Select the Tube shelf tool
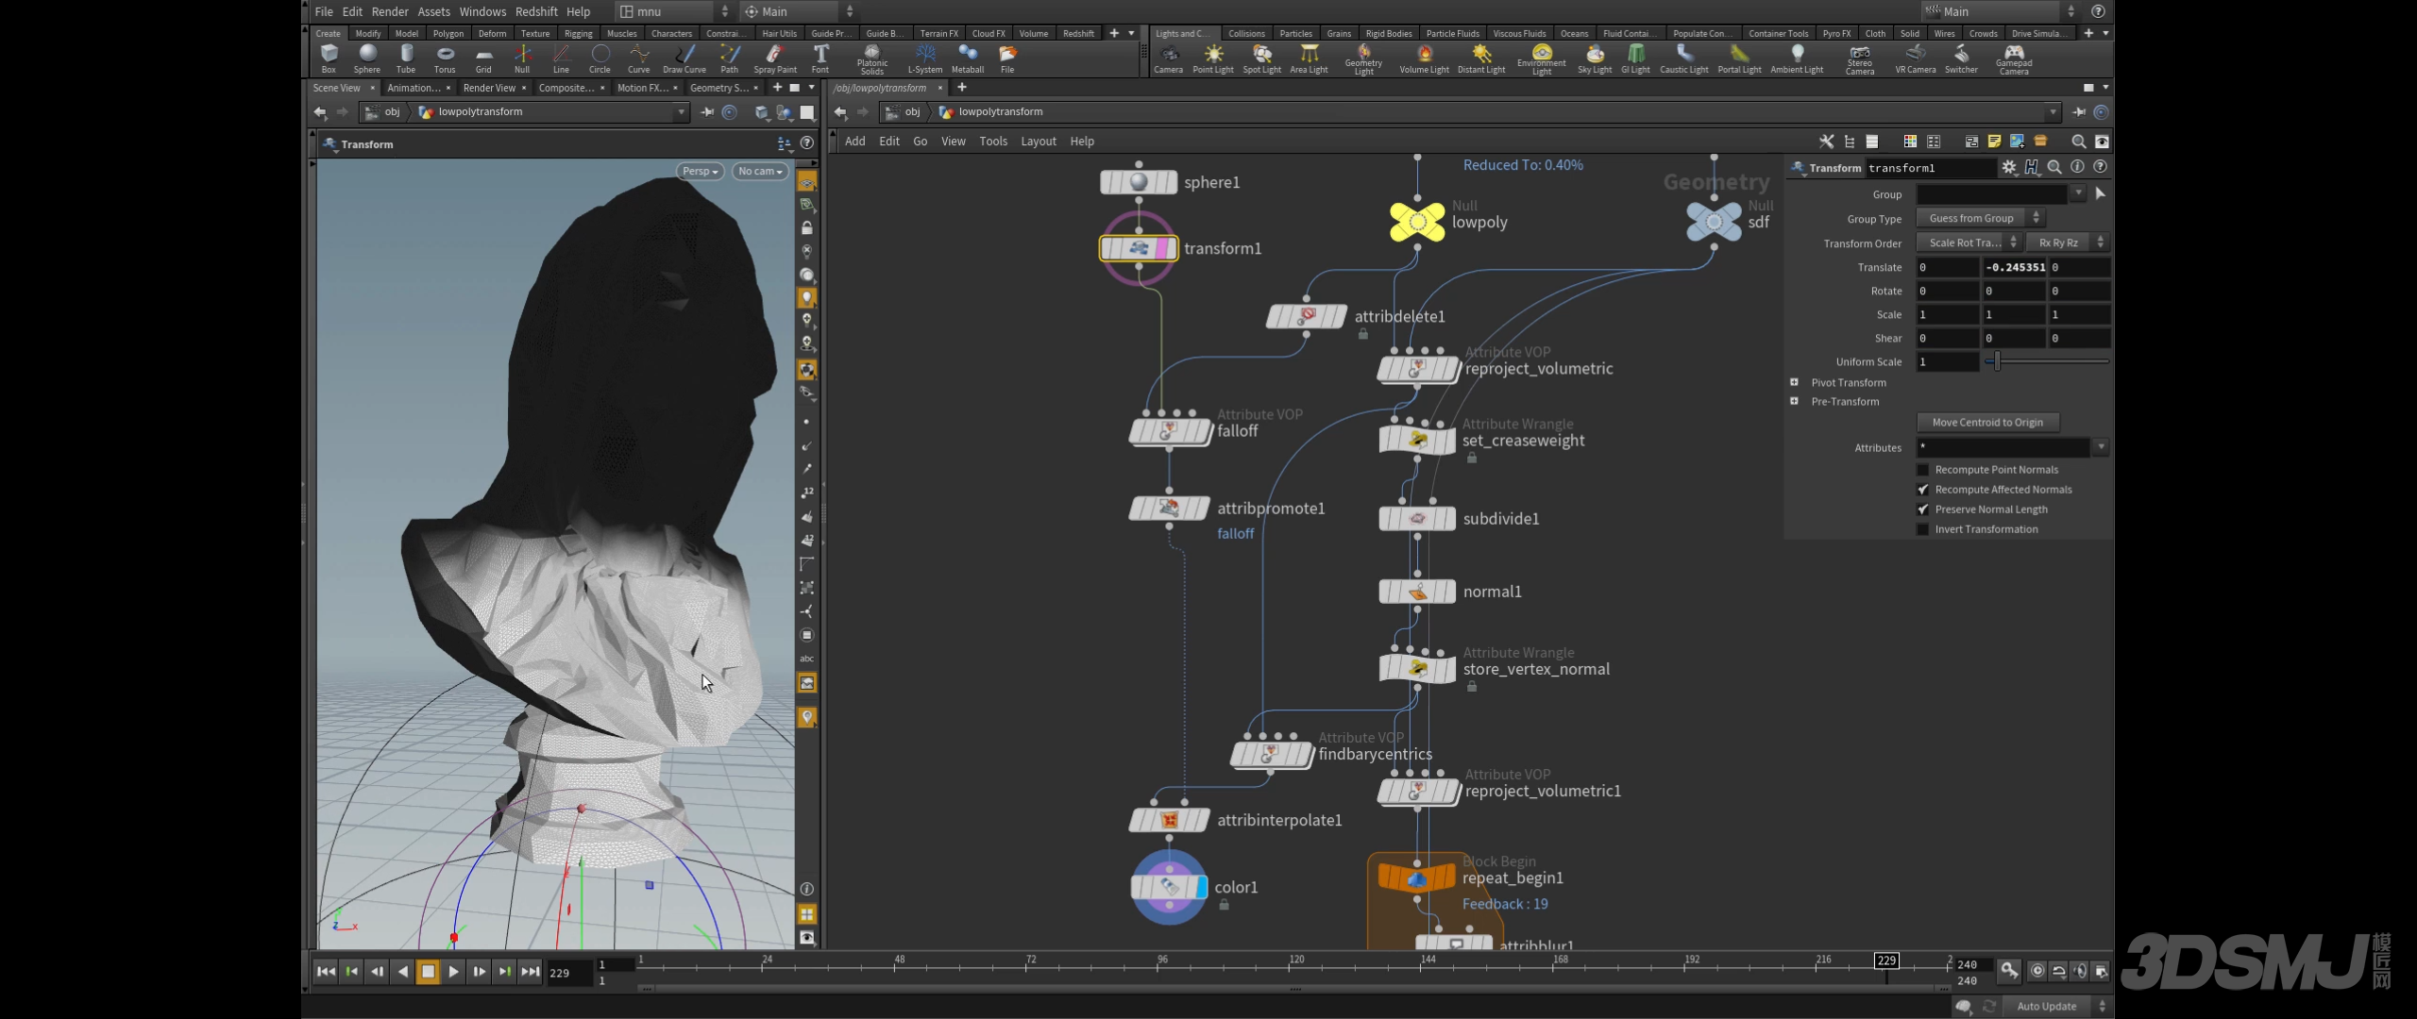 click(x=406, y=58)
